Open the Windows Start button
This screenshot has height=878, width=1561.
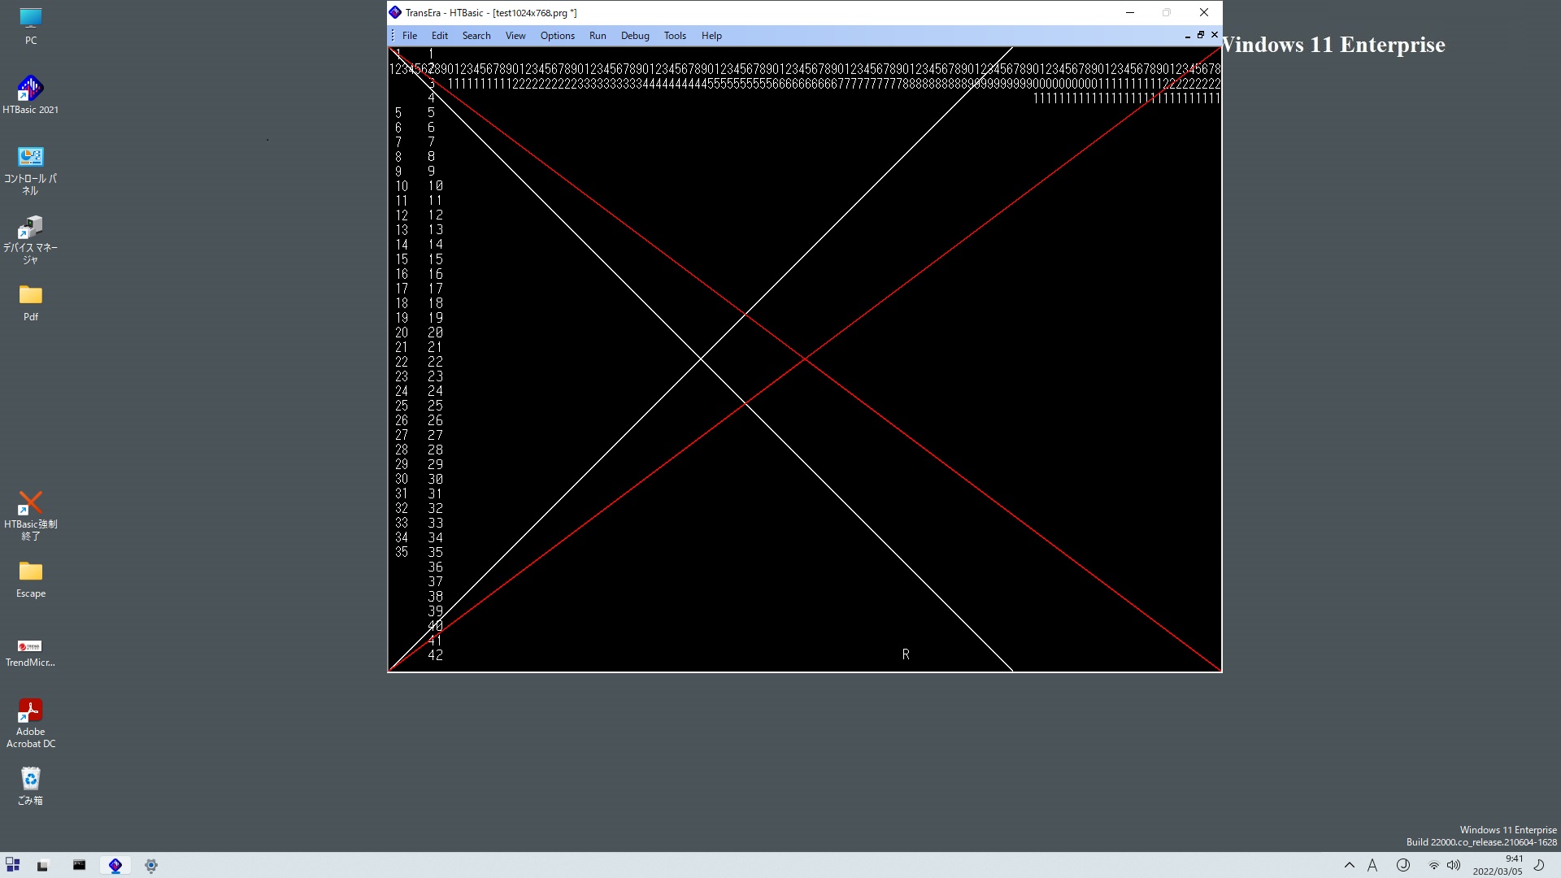[12, 864]
